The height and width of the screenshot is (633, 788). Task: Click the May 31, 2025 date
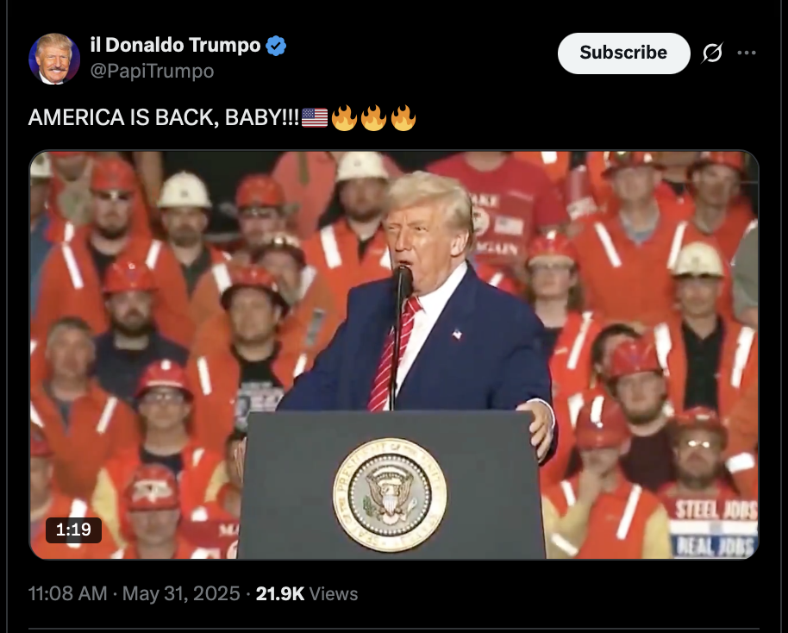[x=181, y=593]
